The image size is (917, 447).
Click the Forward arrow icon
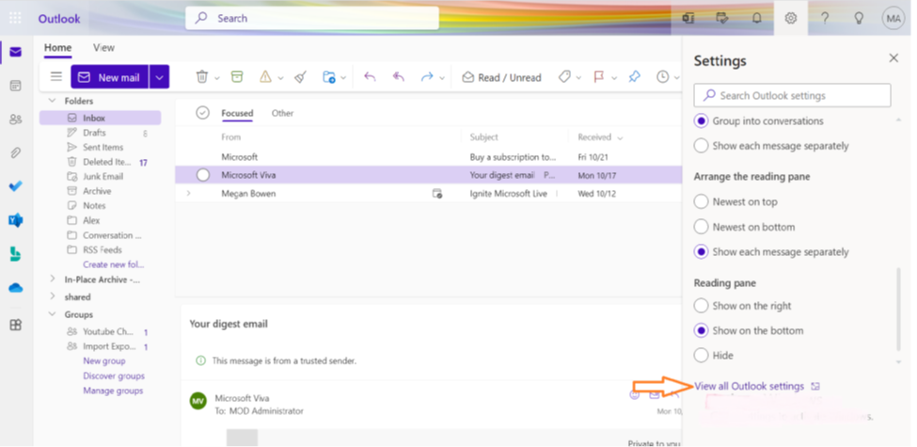point(427,76)
